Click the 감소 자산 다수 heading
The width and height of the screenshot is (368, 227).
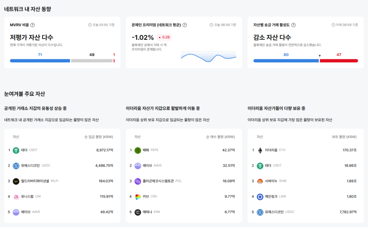click(272, 37)
